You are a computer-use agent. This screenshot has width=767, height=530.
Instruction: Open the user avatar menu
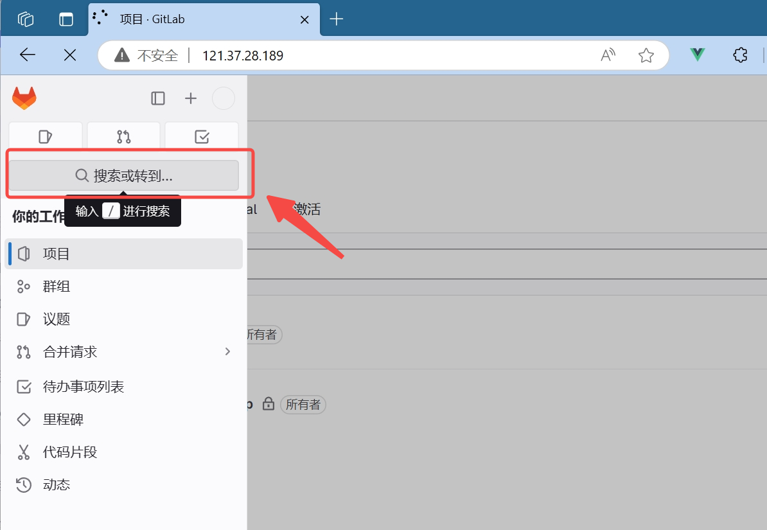[x=224, y=98]
